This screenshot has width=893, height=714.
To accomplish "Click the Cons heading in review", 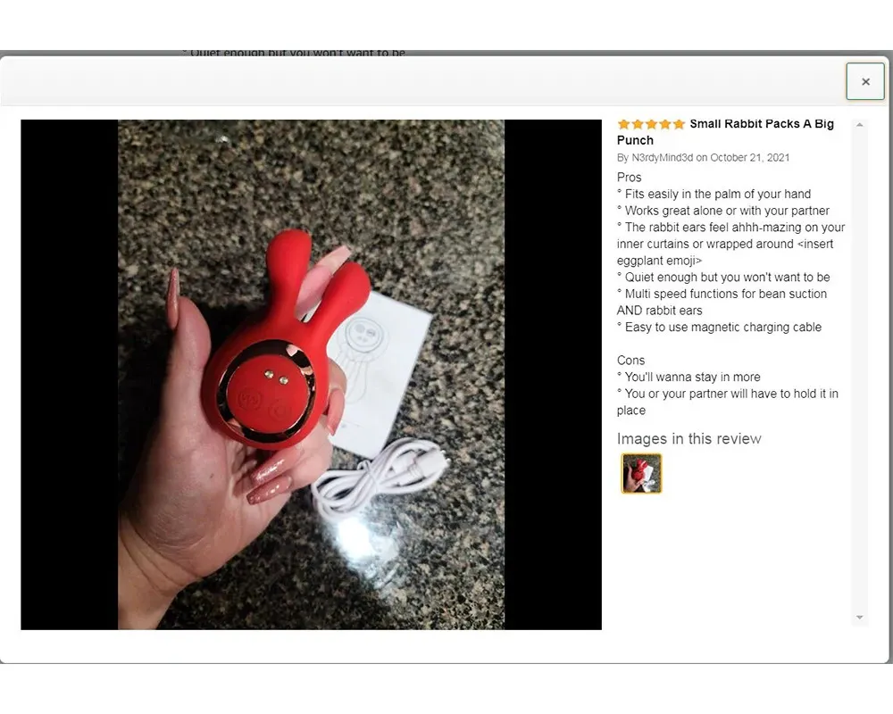I will coord(630,361).
